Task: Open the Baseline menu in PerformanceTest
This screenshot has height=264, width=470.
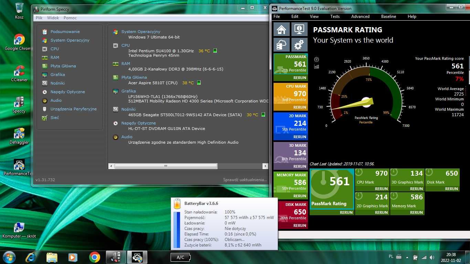Action: pos(388,16)
